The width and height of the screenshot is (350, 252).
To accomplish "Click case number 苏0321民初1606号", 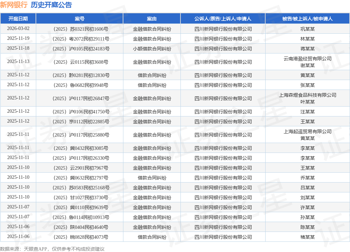I will pyautogui.click(x=81, y=29).
